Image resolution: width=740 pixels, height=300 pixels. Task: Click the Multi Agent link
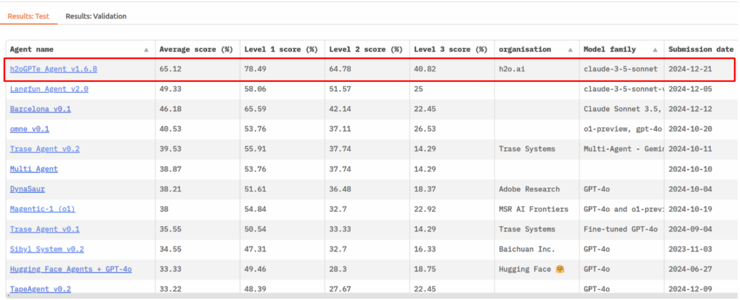coord(34,169)
